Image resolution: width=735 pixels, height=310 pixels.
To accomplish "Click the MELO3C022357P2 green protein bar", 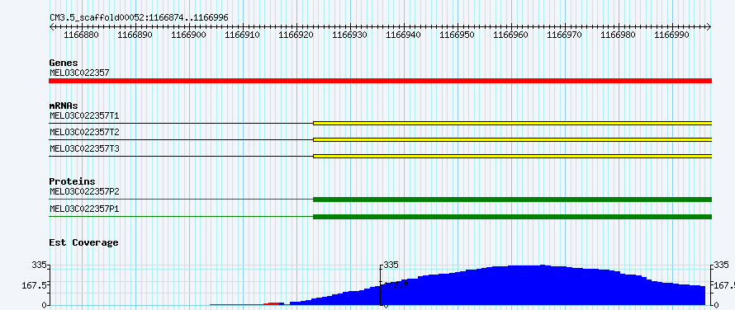I will pyautogui.click(x=512, y=200).
